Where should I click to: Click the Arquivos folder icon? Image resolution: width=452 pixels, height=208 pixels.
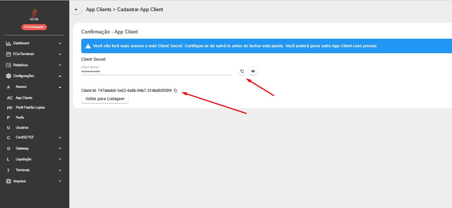click(9, 181)
